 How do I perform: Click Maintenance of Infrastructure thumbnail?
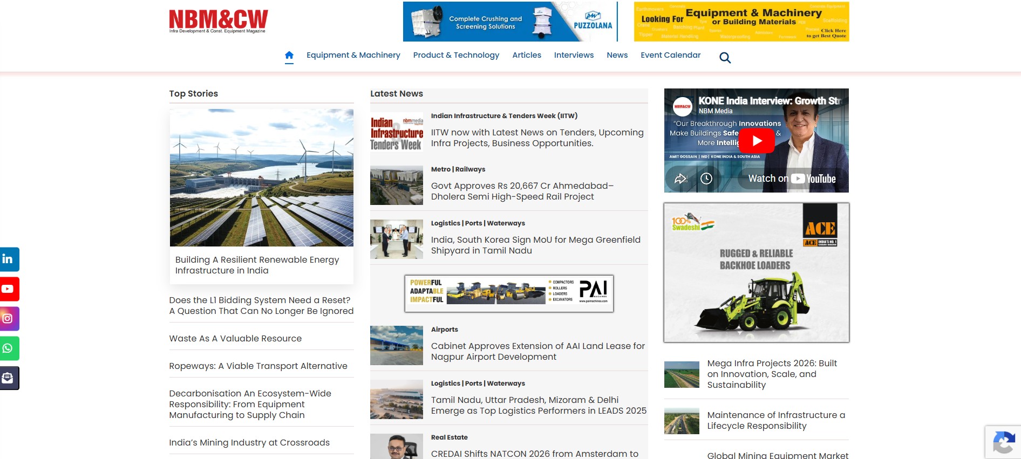tap(682, 421)
